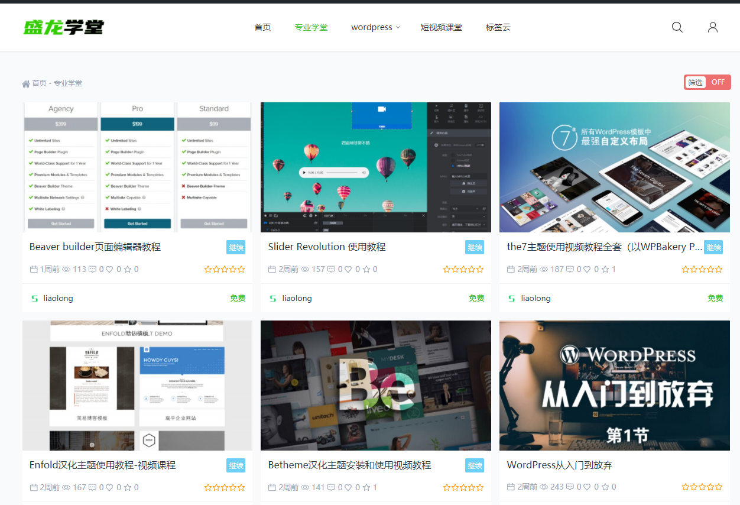Open Beaver builder页面编辑器教程 title link

tap(95, 247)
